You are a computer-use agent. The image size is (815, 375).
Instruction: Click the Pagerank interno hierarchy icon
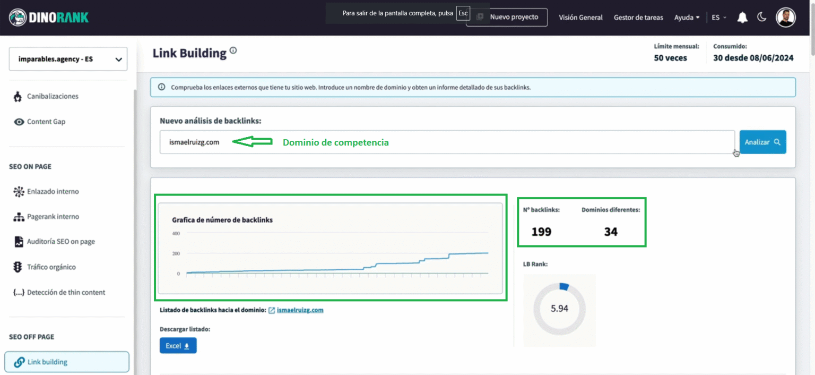pos(19,217)
